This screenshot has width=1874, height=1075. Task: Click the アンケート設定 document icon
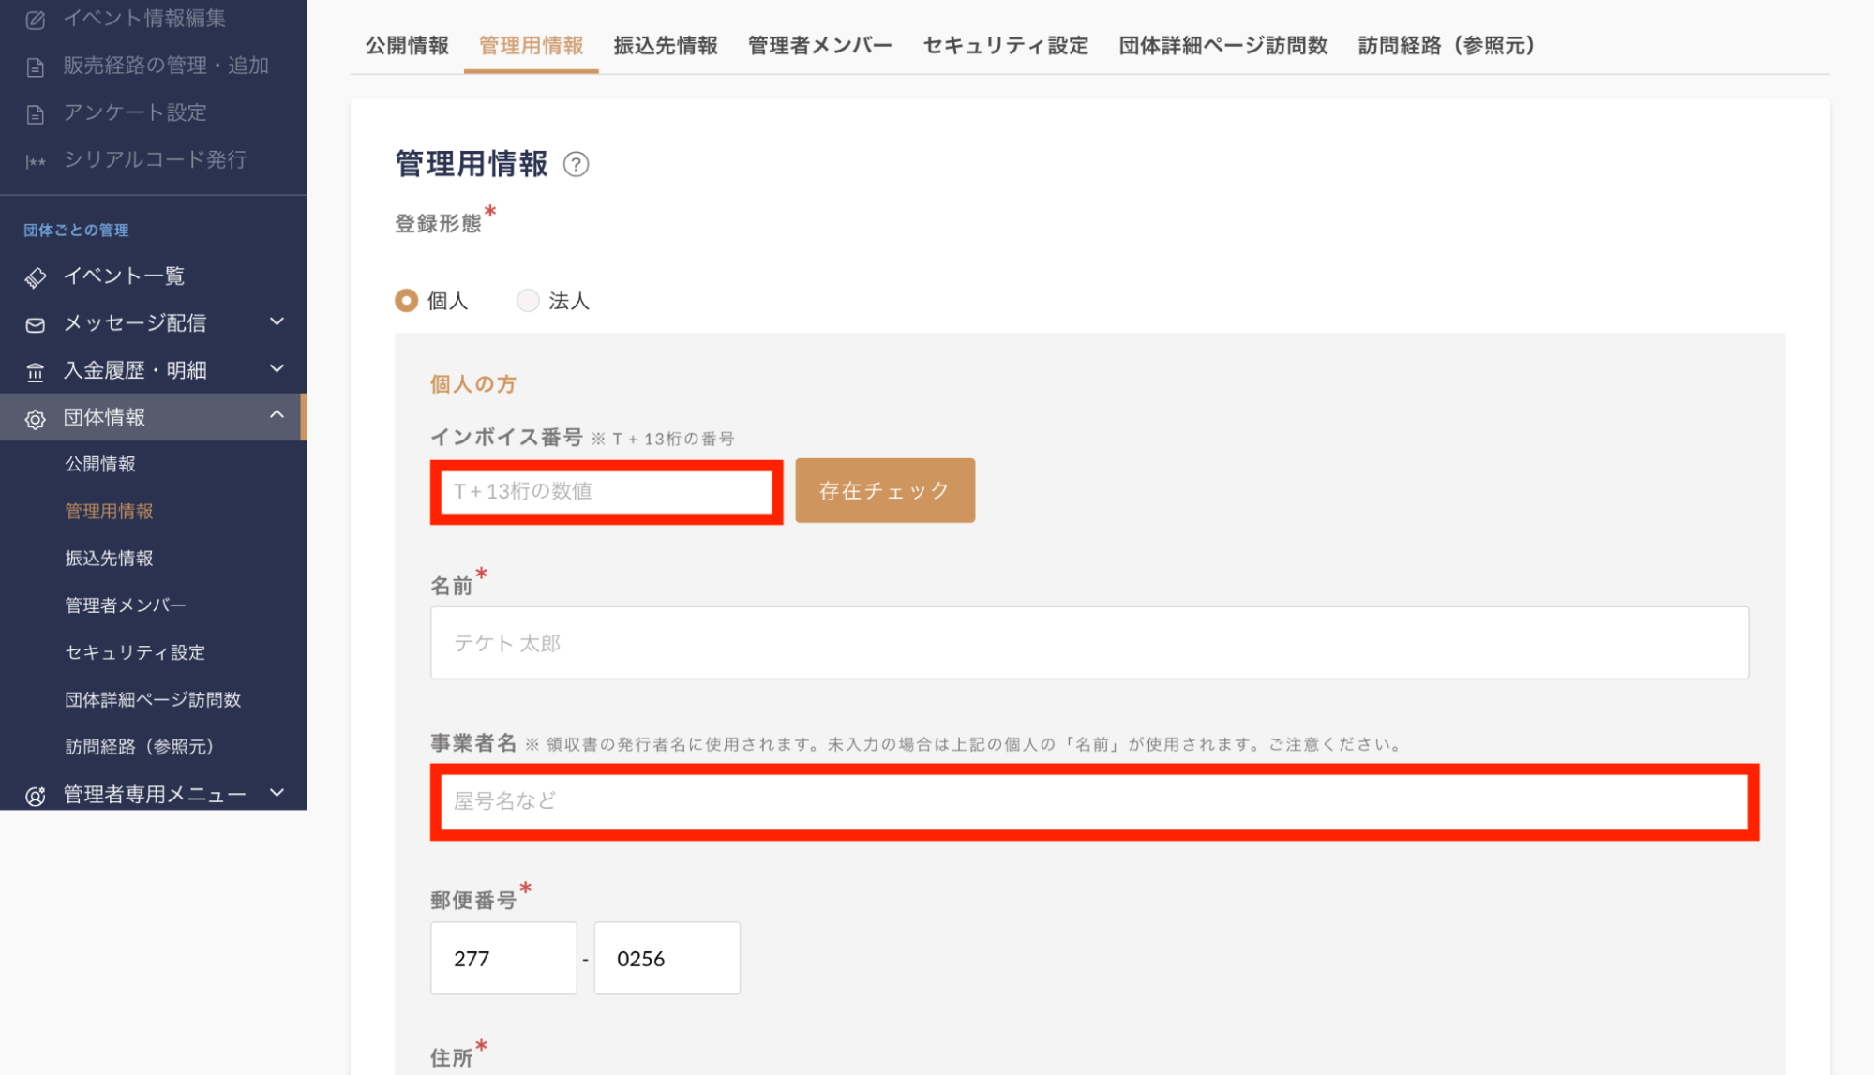click(36, 114)
